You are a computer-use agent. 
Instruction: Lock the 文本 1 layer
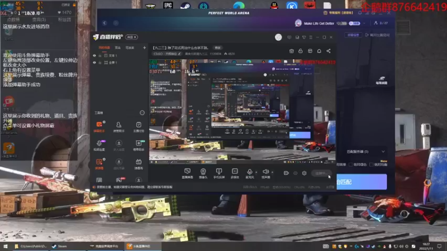tap(100, 55)
